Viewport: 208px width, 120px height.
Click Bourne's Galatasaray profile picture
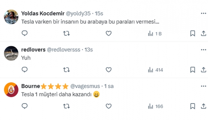pos(11,89)
